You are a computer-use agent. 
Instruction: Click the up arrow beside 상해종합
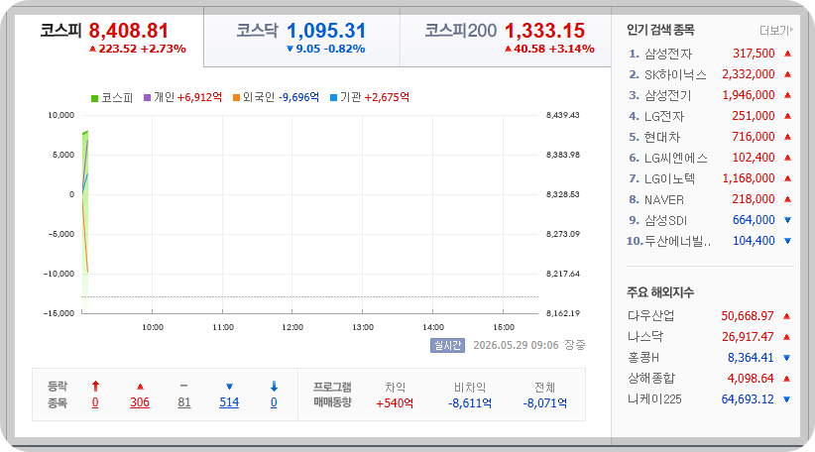point(787,379)
